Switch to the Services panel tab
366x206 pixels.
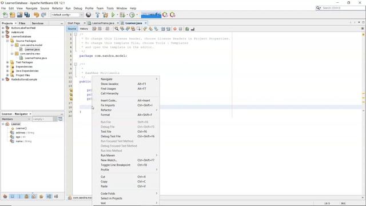38,23
